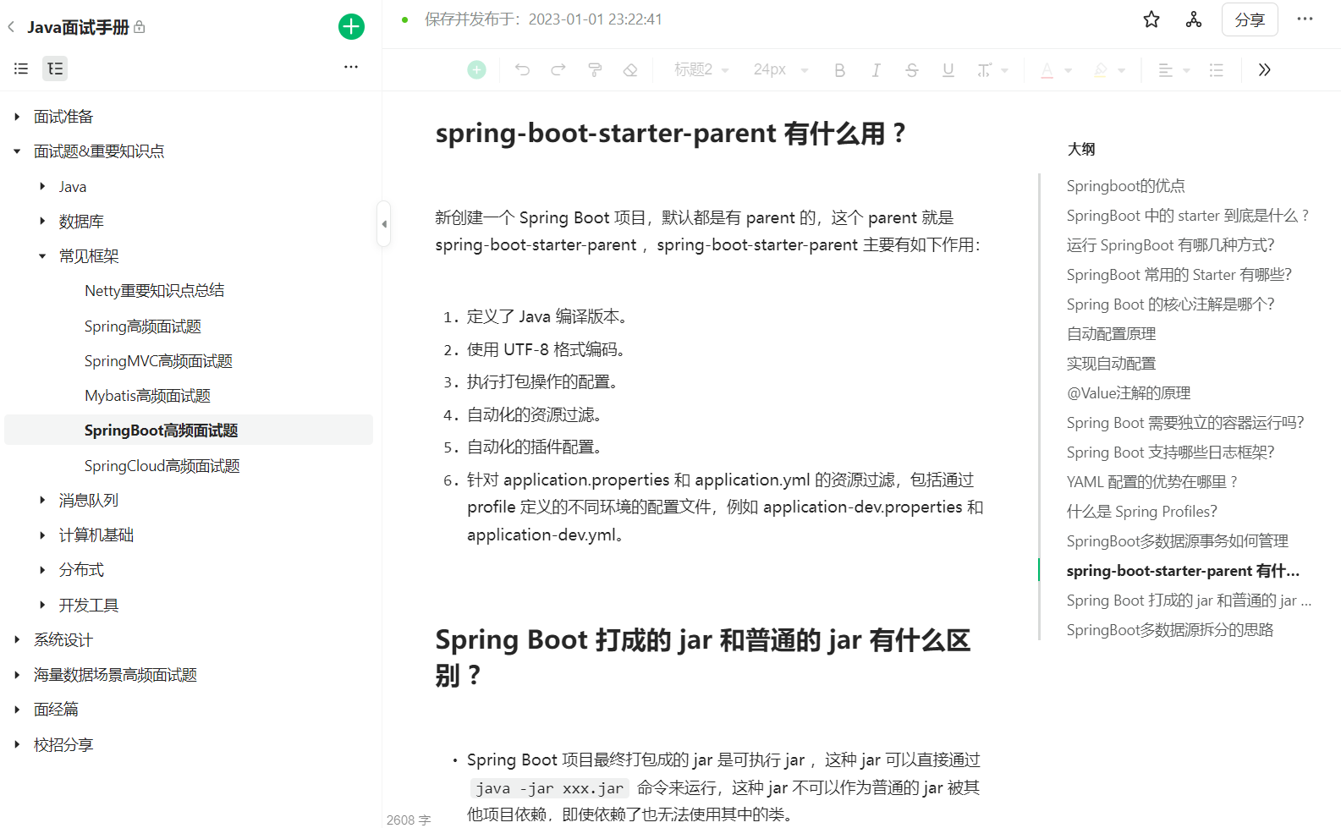This screenshot has width=1341, height=828.
Task: Open SpringMVC高频面试题 document
Action: pyautogui.click(x=158, y=361)
